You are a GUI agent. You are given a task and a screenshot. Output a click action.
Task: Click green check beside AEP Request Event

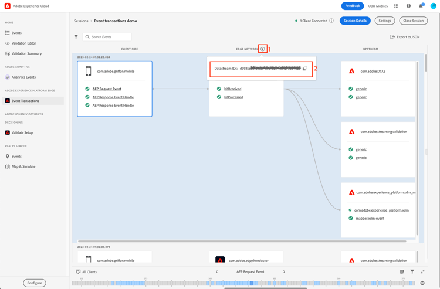(87, 89)
